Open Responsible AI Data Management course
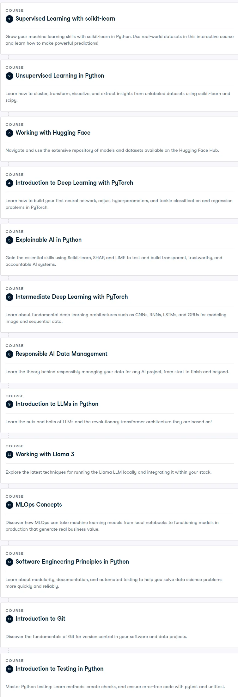The height and width of the screenshot is (697, 238). 62,354
